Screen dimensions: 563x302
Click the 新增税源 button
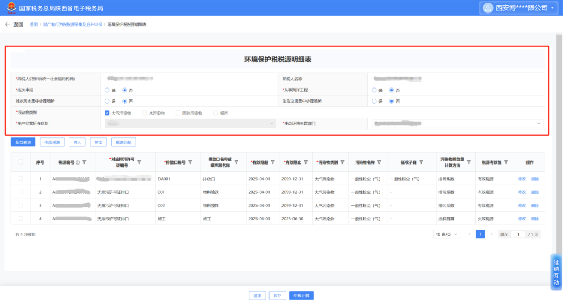point(23,142)
